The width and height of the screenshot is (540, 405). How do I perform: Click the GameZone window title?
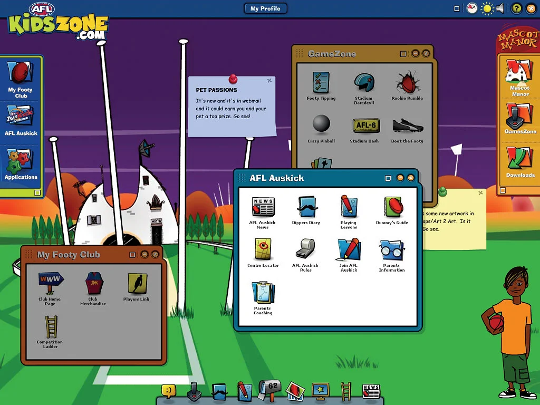332,54
